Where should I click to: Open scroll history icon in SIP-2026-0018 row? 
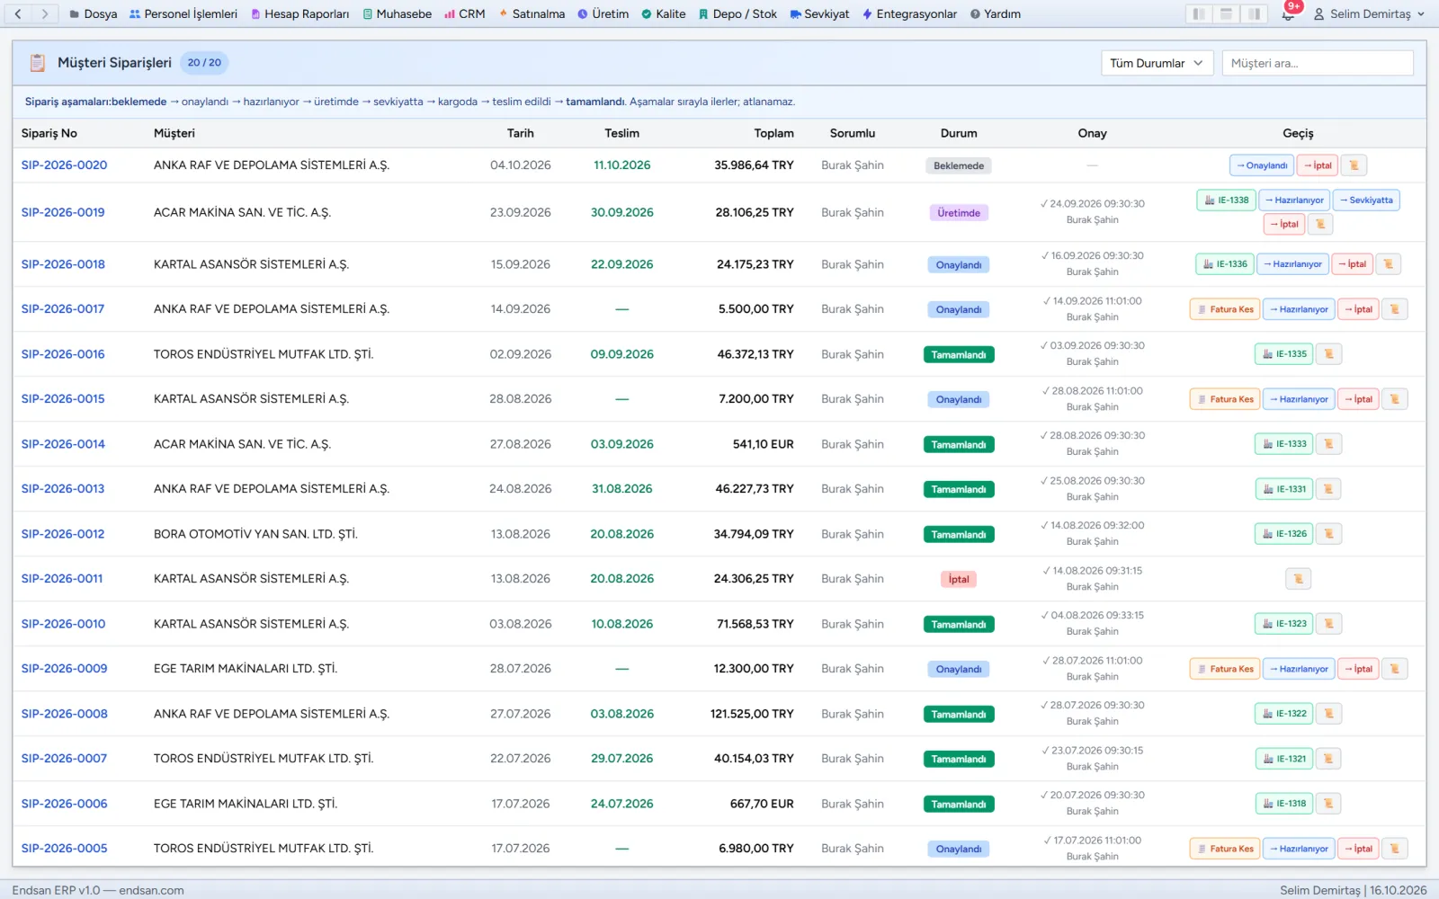tap(1388, 264)
